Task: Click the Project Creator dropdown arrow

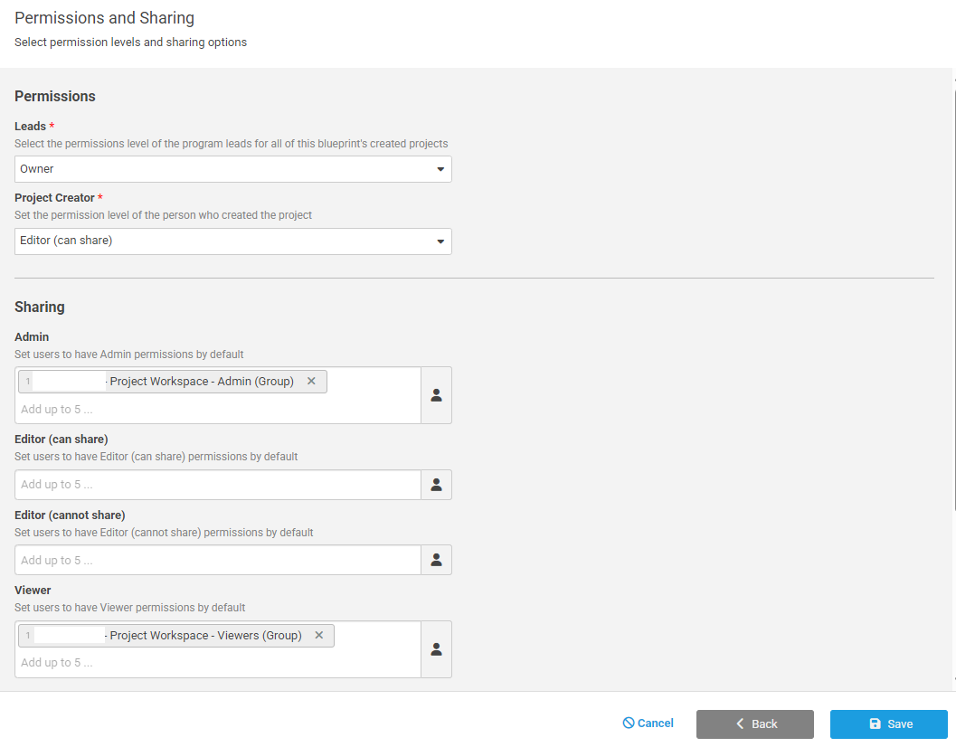Action: [x=440, y=241]
